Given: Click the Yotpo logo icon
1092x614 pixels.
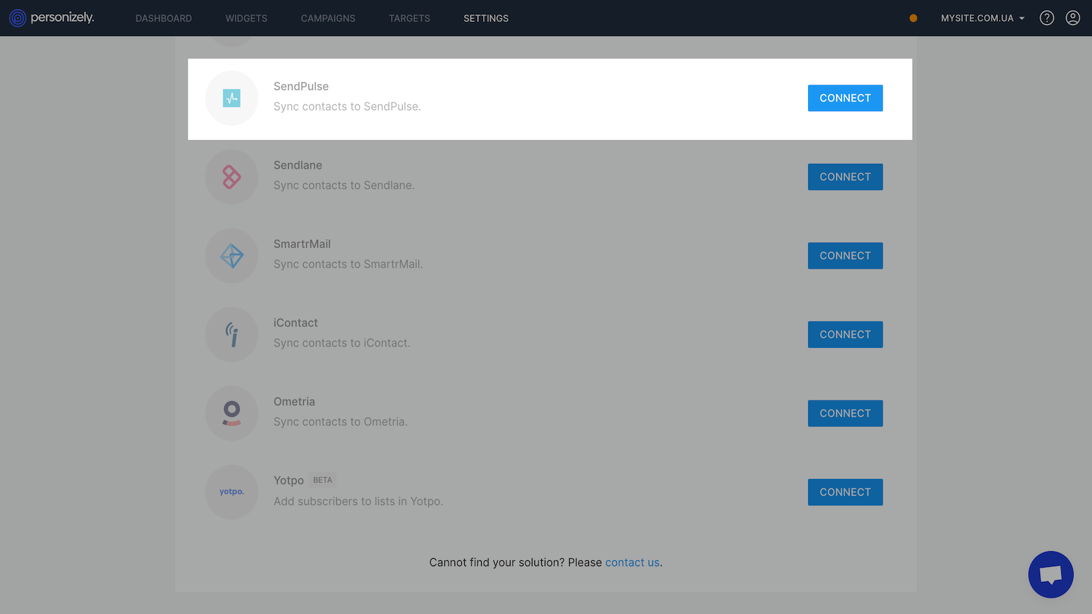Looking at the screenshot, I should tap(231, 492).
